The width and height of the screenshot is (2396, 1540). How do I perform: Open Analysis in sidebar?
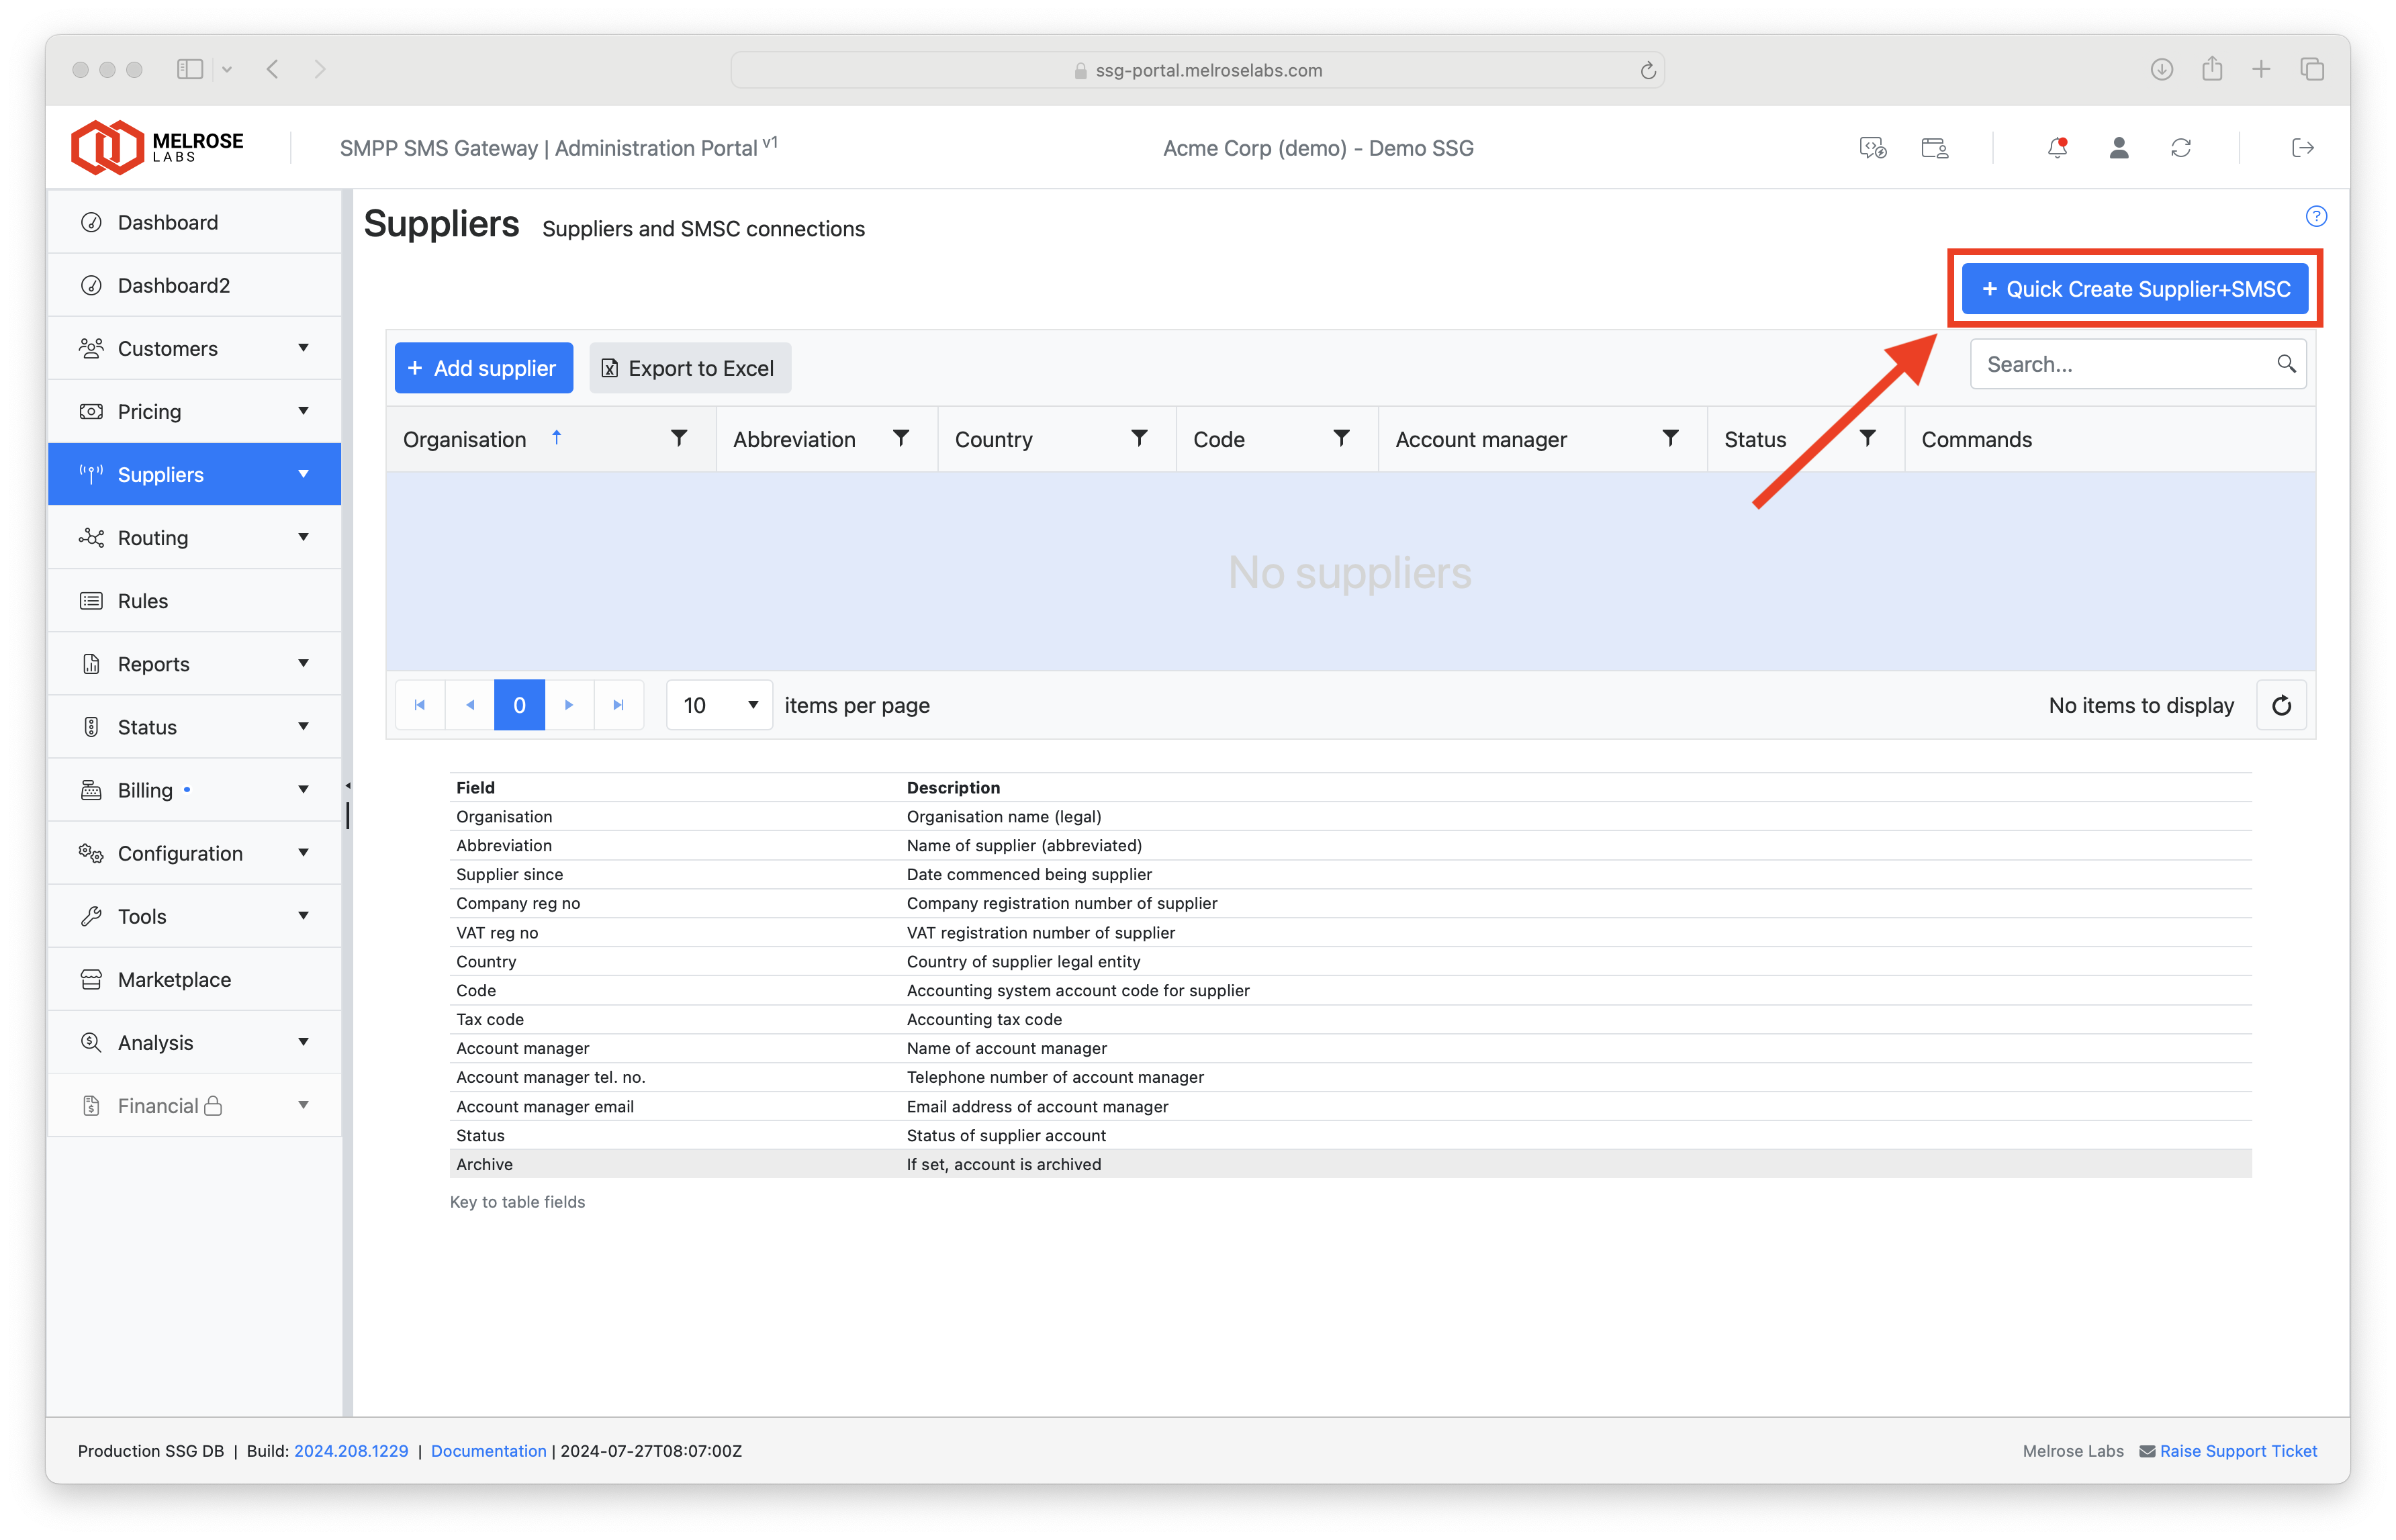pyautogui.click(x=195, y=1042)
